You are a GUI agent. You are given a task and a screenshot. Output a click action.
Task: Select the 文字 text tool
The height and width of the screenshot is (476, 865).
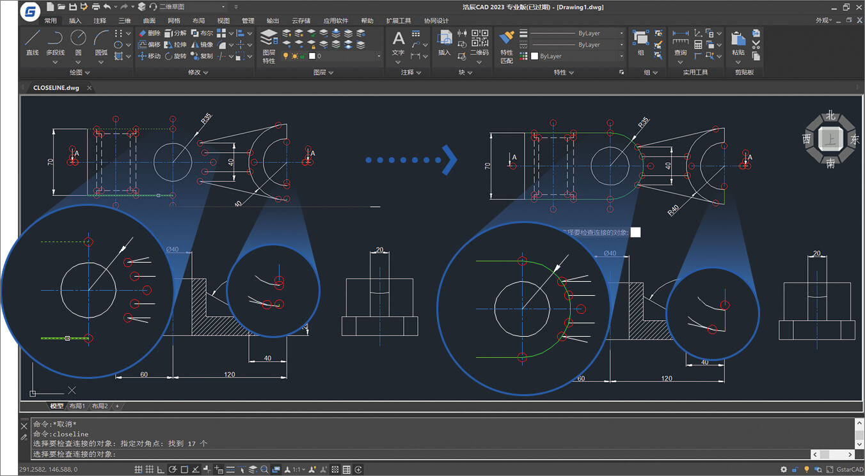point(398,40)
